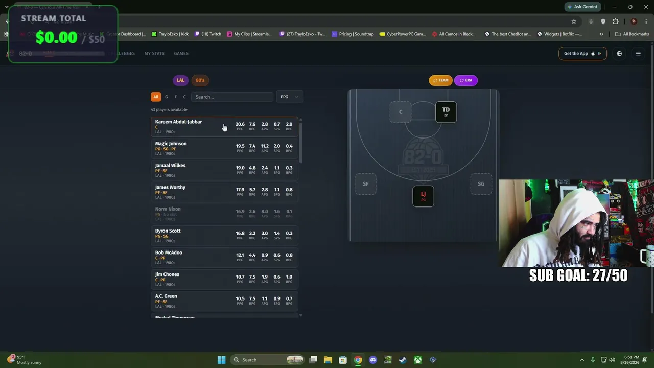Image resolution: width=654 pixels, height=368 pixels.
Task: Filter players by F position
Action: point(175,97)
